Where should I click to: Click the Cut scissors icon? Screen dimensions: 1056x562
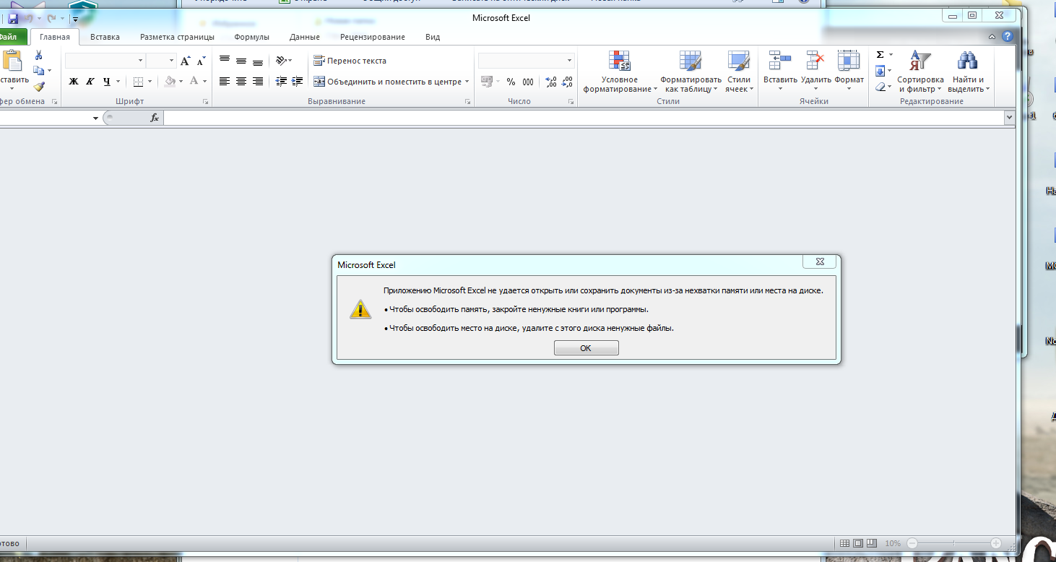[x=38, y=55]
